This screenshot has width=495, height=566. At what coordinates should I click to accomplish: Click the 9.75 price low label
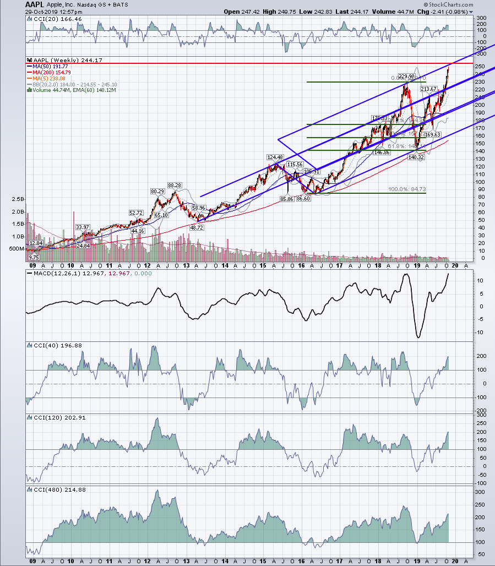[34, 258]
